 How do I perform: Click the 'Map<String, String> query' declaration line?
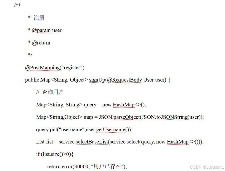coord(91,105)
